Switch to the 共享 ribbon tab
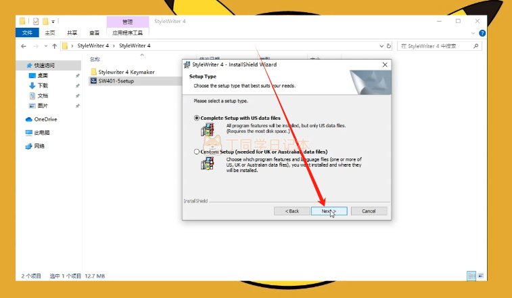This screenshot has width=512, height=298. point(72,33)
